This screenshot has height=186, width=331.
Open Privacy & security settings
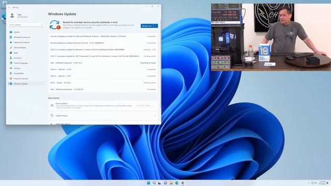tap(26, 79)
